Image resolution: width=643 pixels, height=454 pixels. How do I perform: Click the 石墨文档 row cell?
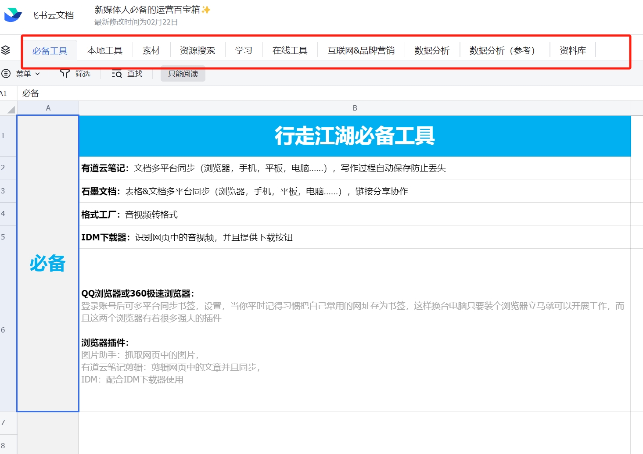tap(355, 191)
